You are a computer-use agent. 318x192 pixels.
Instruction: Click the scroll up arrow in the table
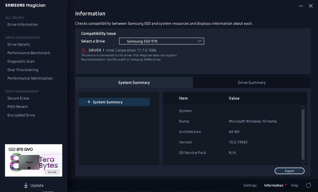pos(303,107)
